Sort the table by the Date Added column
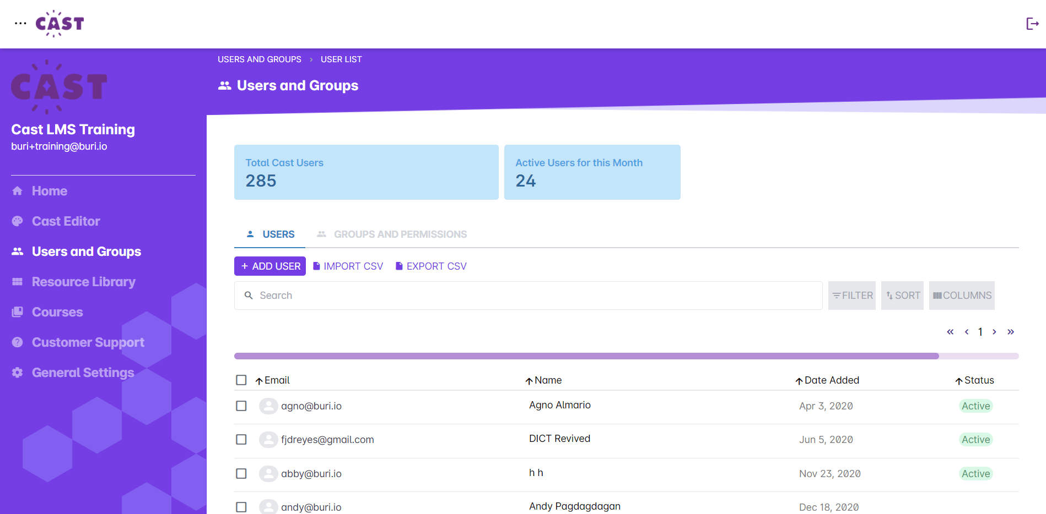 pos(827,380)
